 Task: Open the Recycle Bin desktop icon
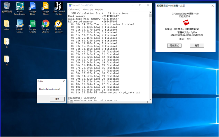(x=7, y=6)
